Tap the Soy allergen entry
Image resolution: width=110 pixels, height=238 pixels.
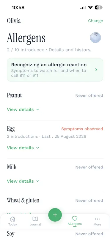pyautogui.click(x=55, y=234)
